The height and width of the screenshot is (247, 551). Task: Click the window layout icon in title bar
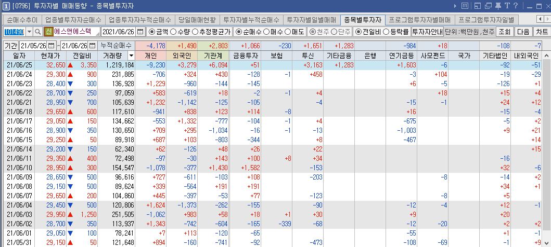(x=477, y=6)
